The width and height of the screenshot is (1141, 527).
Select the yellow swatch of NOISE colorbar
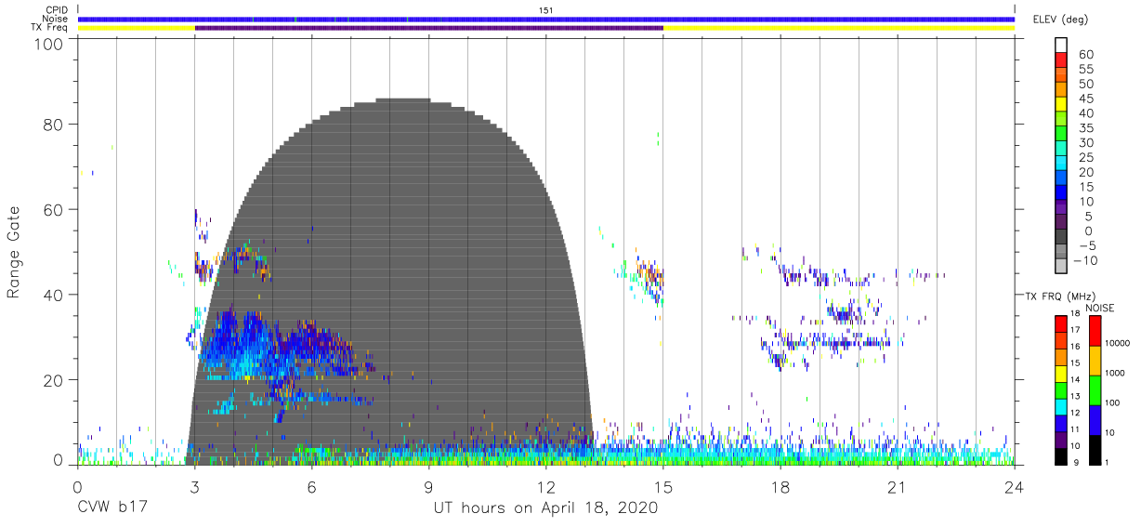click(x=1095, y=362)
